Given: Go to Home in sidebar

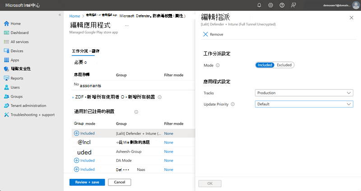Looking at the screenshot, I should [15, 23].
